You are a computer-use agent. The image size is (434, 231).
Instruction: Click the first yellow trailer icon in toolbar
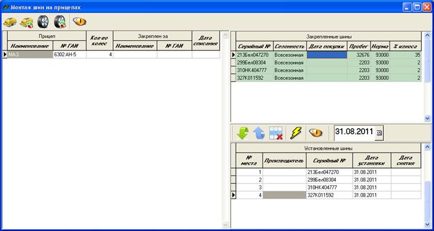[9, 22]
